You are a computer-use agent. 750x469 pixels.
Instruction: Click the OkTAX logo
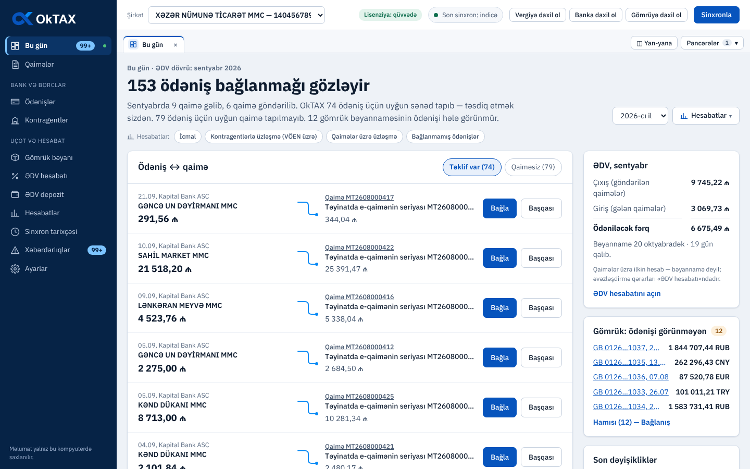(x=44, y=19)
